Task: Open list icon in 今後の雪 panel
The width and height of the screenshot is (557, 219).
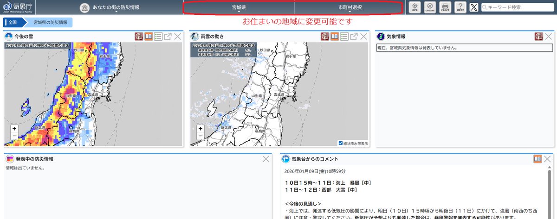Action: [x=158, y=36]
